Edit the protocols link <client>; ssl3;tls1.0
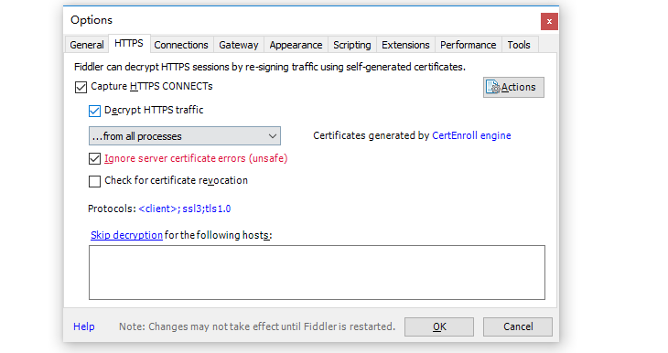Screen dimensions: 668x353 [x=185, y=209]
